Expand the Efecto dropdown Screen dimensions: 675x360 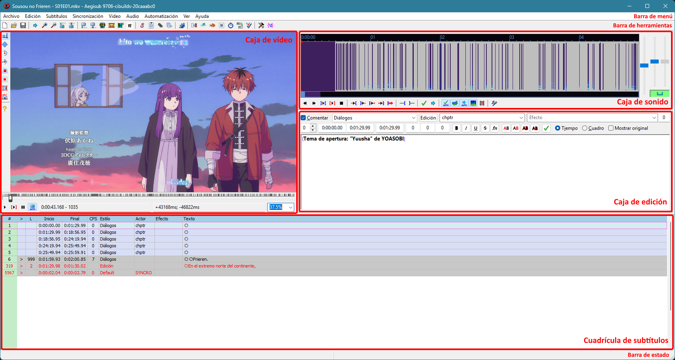(592, 117)
